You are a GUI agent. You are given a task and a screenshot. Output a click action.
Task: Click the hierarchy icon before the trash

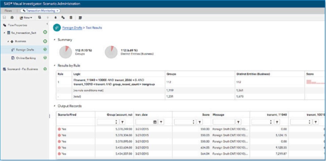click(63, 18)
